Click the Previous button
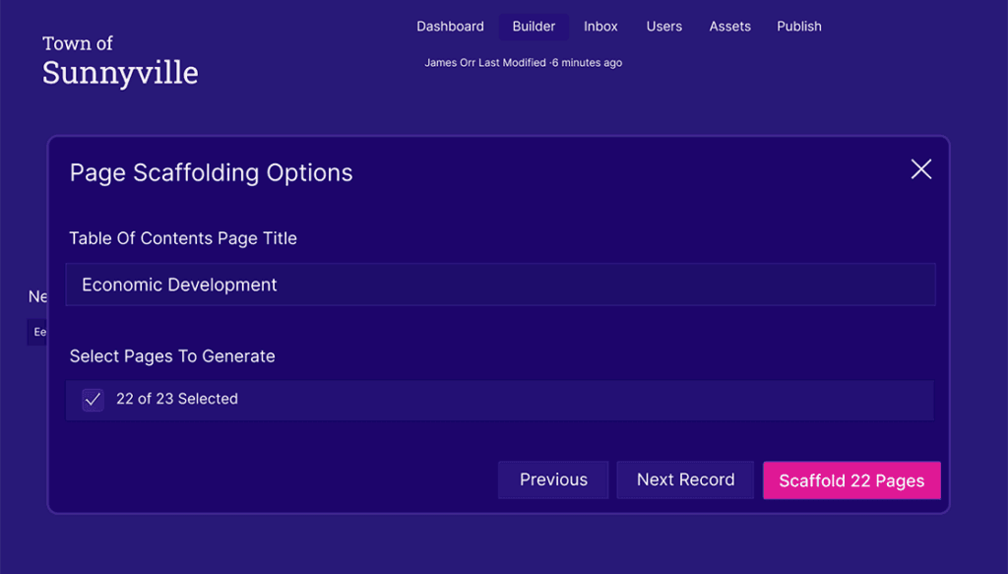Viewport: 1008px width, 574px height. (553, 480)
